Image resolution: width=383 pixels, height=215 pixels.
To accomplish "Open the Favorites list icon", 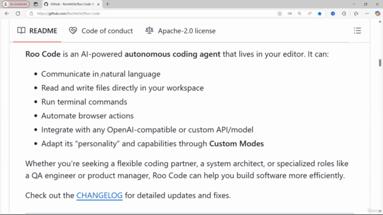I will [356, 14].
